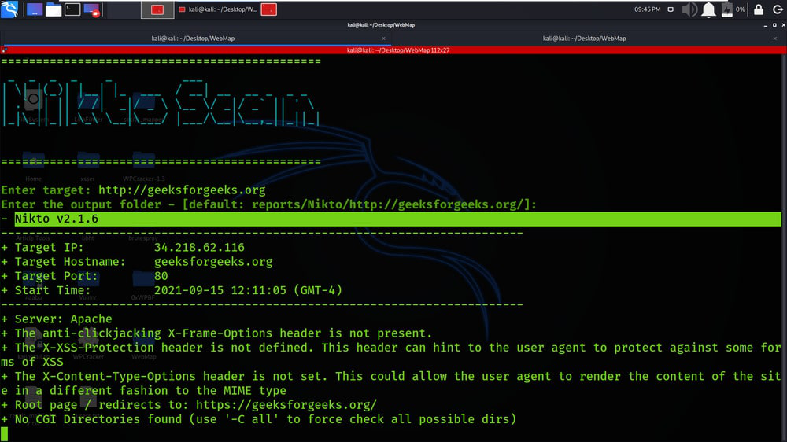
Task: Click Target IP value 34.218.62.116
Action: tap(199, 247)
